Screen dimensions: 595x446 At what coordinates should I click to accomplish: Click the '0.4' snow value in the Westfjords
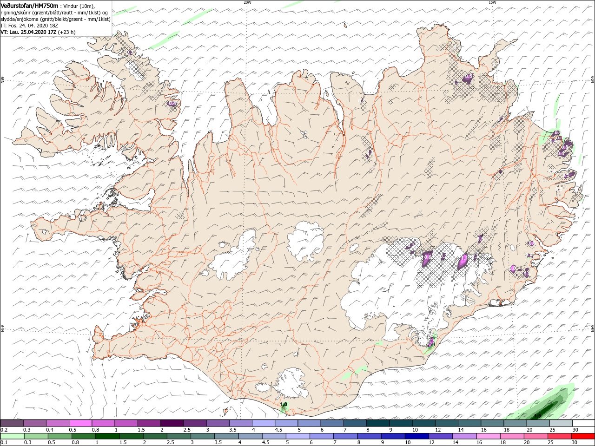172,104
